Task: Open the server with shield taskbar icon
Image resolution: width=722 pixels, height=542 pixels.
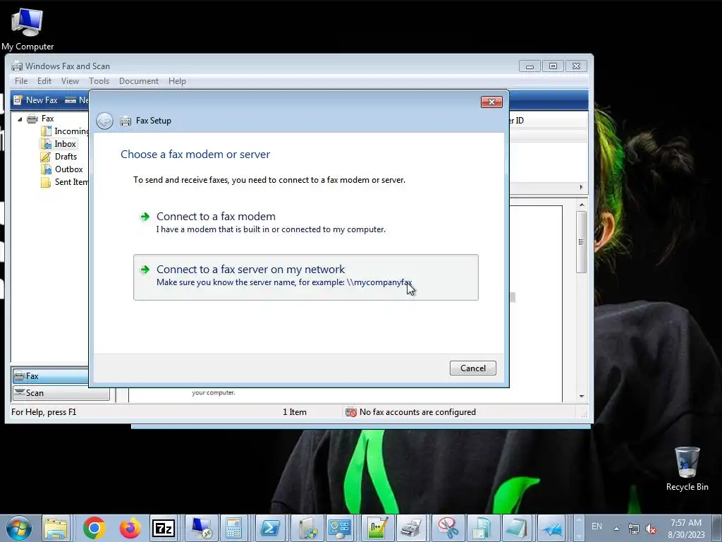Action: click(x=306, y=528)
